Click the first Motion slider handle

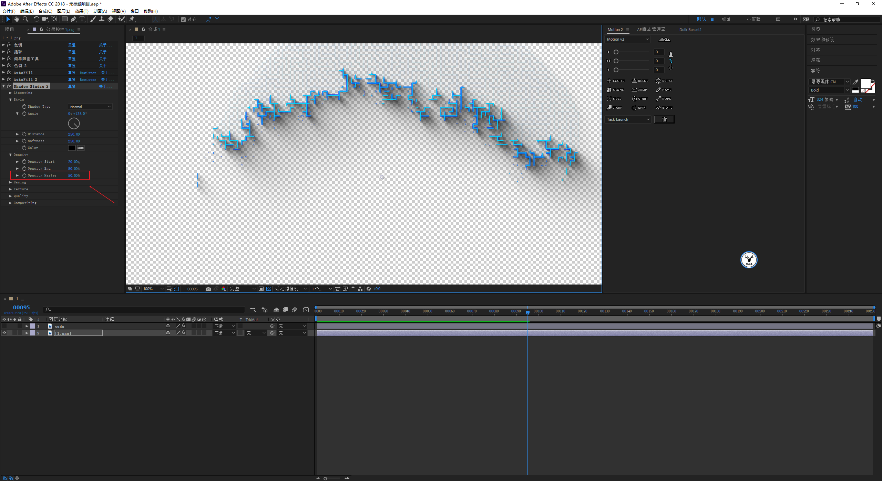616,52
